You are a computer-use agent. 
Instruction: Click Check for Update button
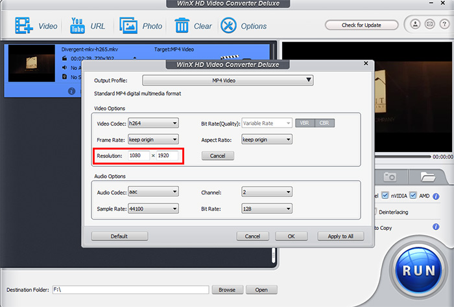(x=361, y=25)
